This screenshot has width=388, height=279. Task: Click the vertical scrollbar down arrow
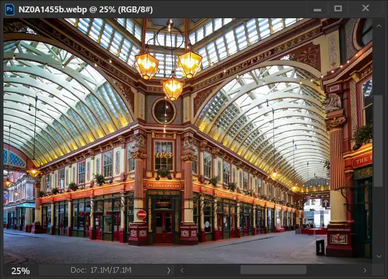[x=379, y=256]
